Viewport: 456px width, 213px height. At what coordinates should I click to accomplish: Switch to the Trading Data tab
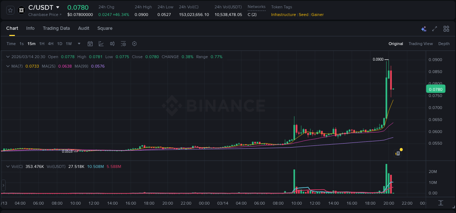[56, 28]
